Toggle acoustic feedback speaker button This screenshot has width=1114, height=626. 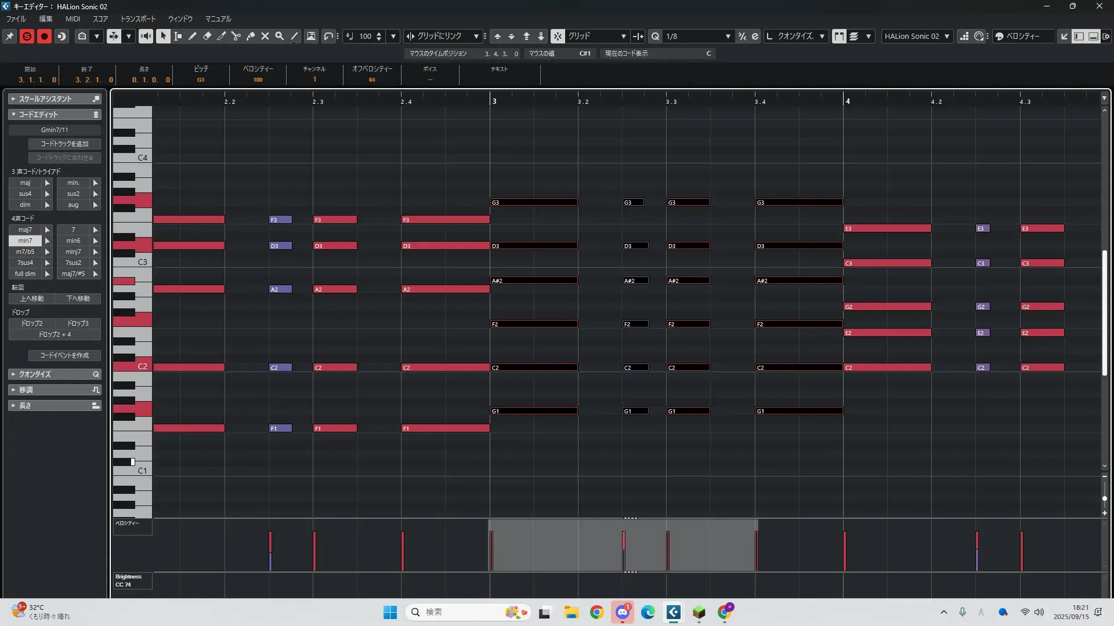click(x=146, y=36)
